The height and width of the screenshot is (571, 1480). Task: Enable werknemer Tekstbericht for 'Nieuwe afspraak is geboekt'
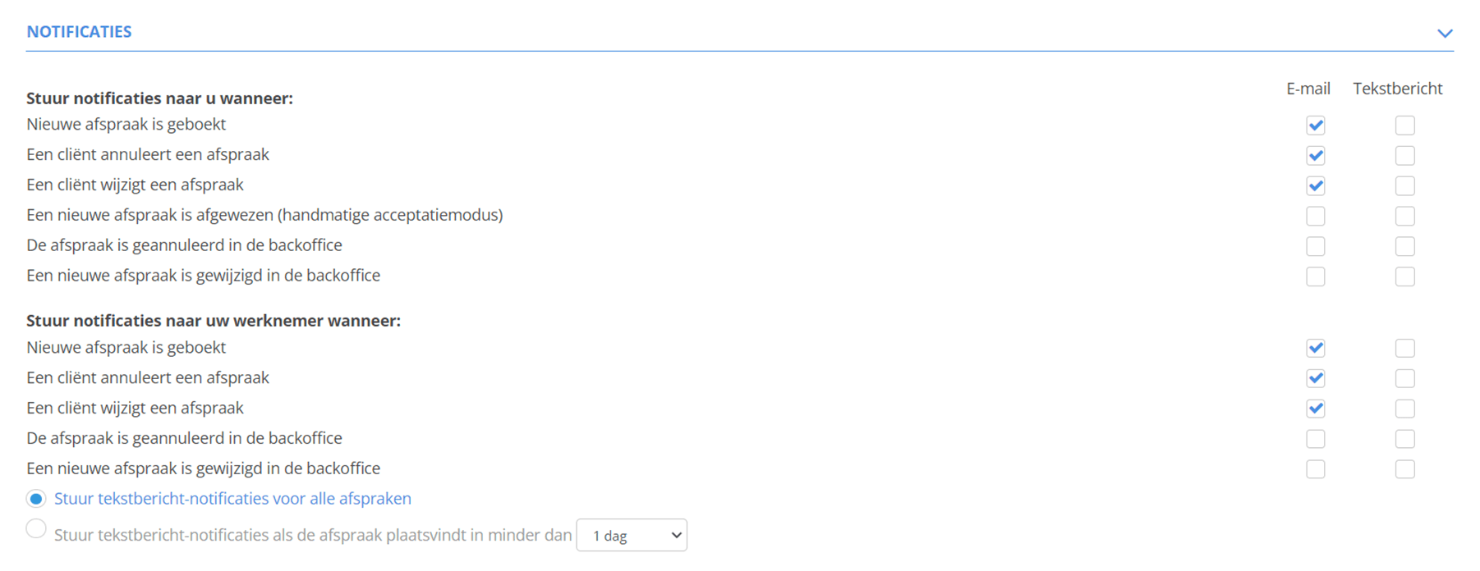pos(1405,349)
